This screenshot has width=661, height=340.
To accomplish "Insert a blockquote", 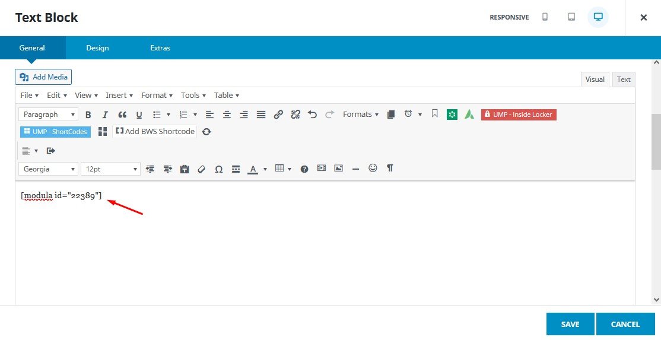I will tap(122, 115).
